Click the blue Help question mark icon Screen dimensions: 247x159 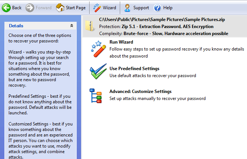(157, 7)
